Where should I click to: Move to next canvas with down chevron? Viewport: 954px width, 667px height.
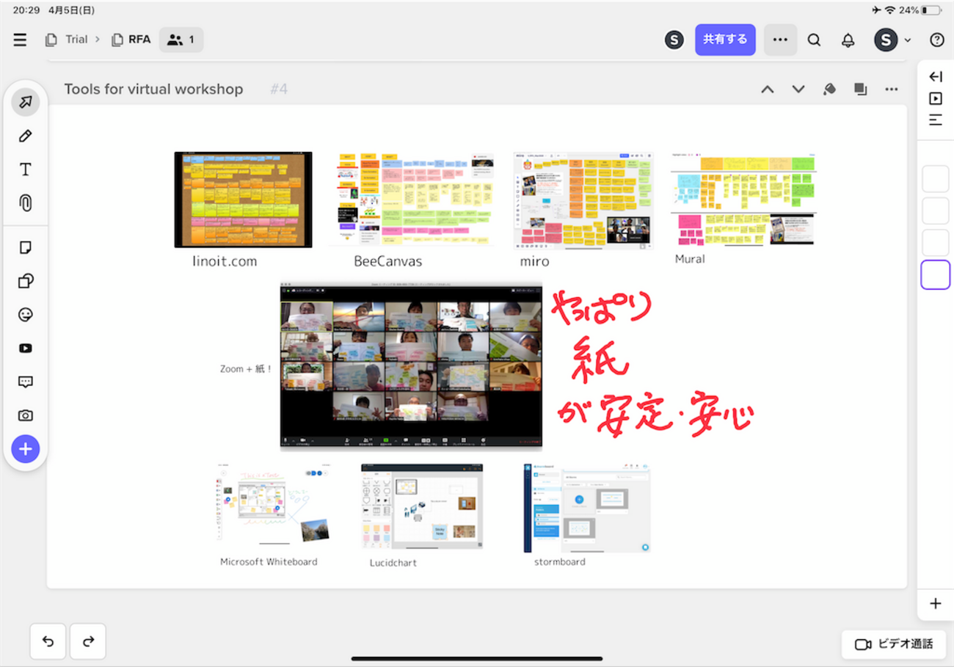(798, 90)
